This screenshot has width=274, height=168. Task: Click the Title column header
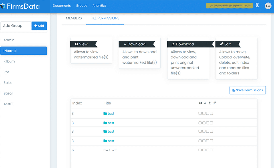108,103
